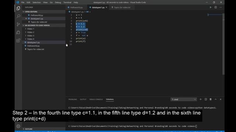
Task: Open Topics for video.txt in folder tree
Action: point(36,49)
